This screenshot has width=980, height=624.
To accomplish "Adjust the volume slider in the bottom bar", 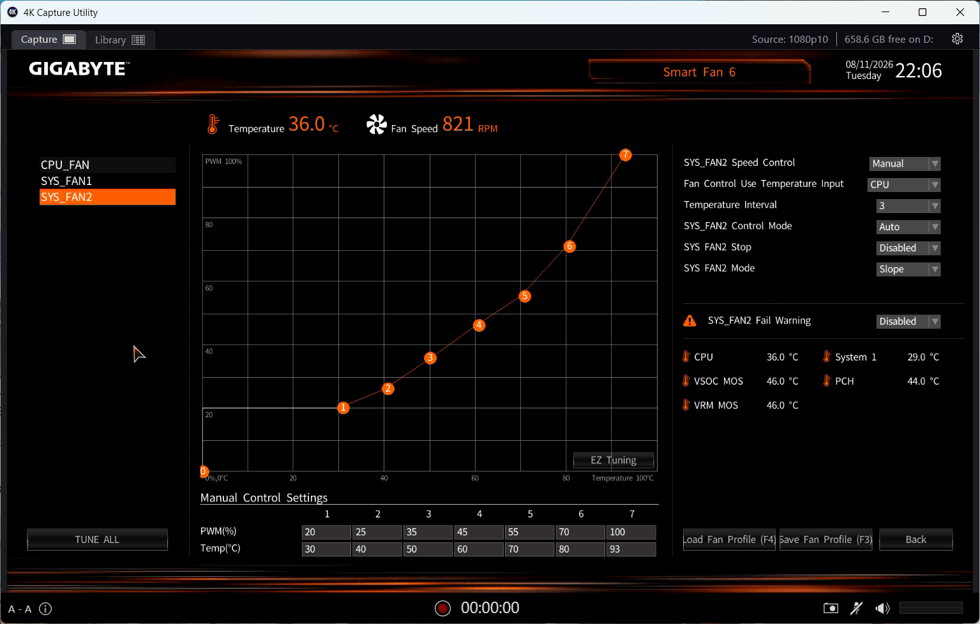I will coord(931,607).
